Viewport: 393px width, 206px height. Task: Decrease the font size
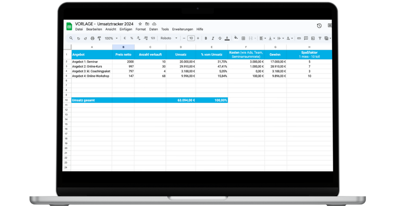point(184,38)
